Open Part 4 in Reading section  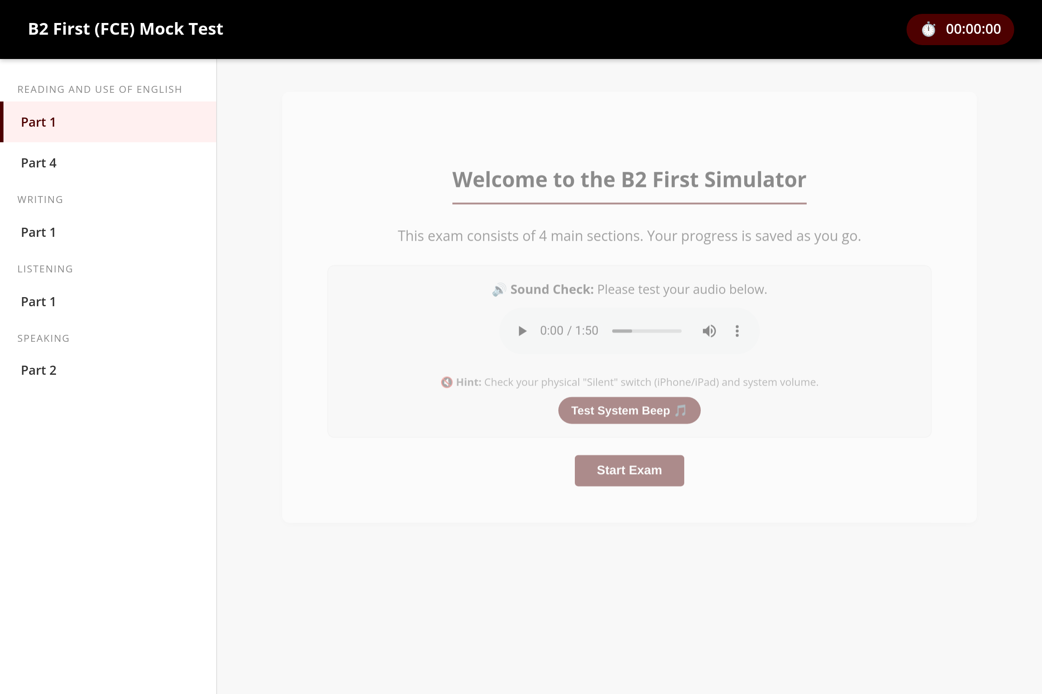(x=108, y=163)
